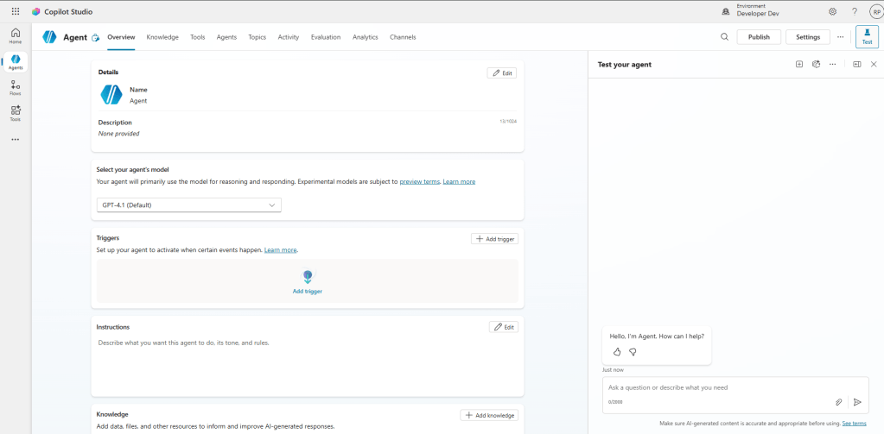Open Tools from the left sidebar

pos(16,112)
